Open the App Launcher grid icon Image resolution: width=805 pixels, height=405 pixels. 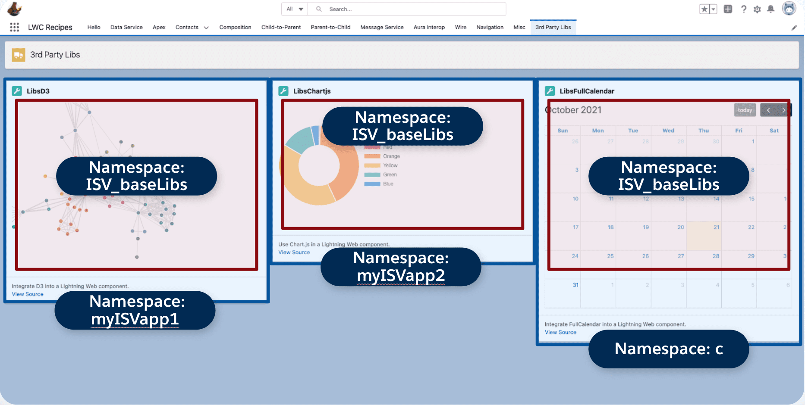[14, 27]
